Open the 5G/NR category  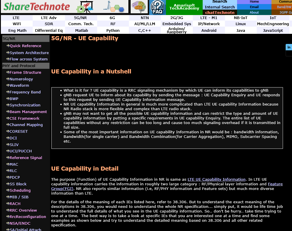[80, 18]
